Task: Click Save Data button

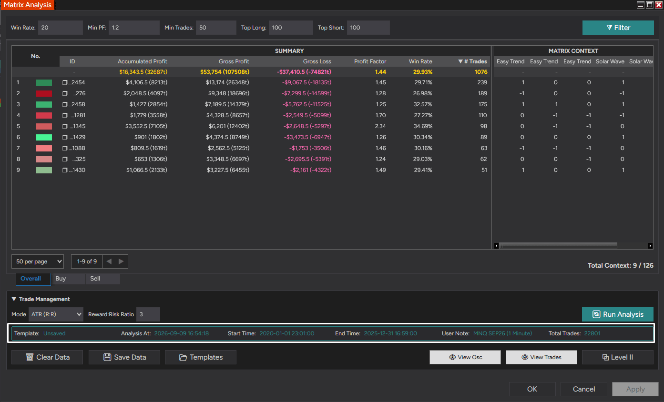Action: tap(124, 357)
